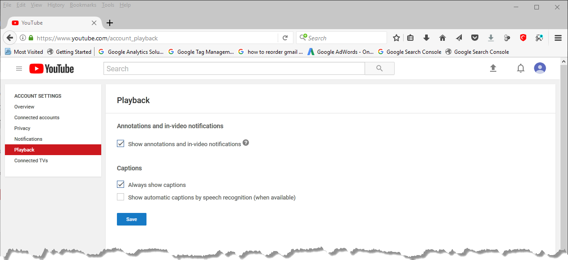Go to Firefox home page icon
Viewport: 568px width, 260px height.
click(443, 38)
